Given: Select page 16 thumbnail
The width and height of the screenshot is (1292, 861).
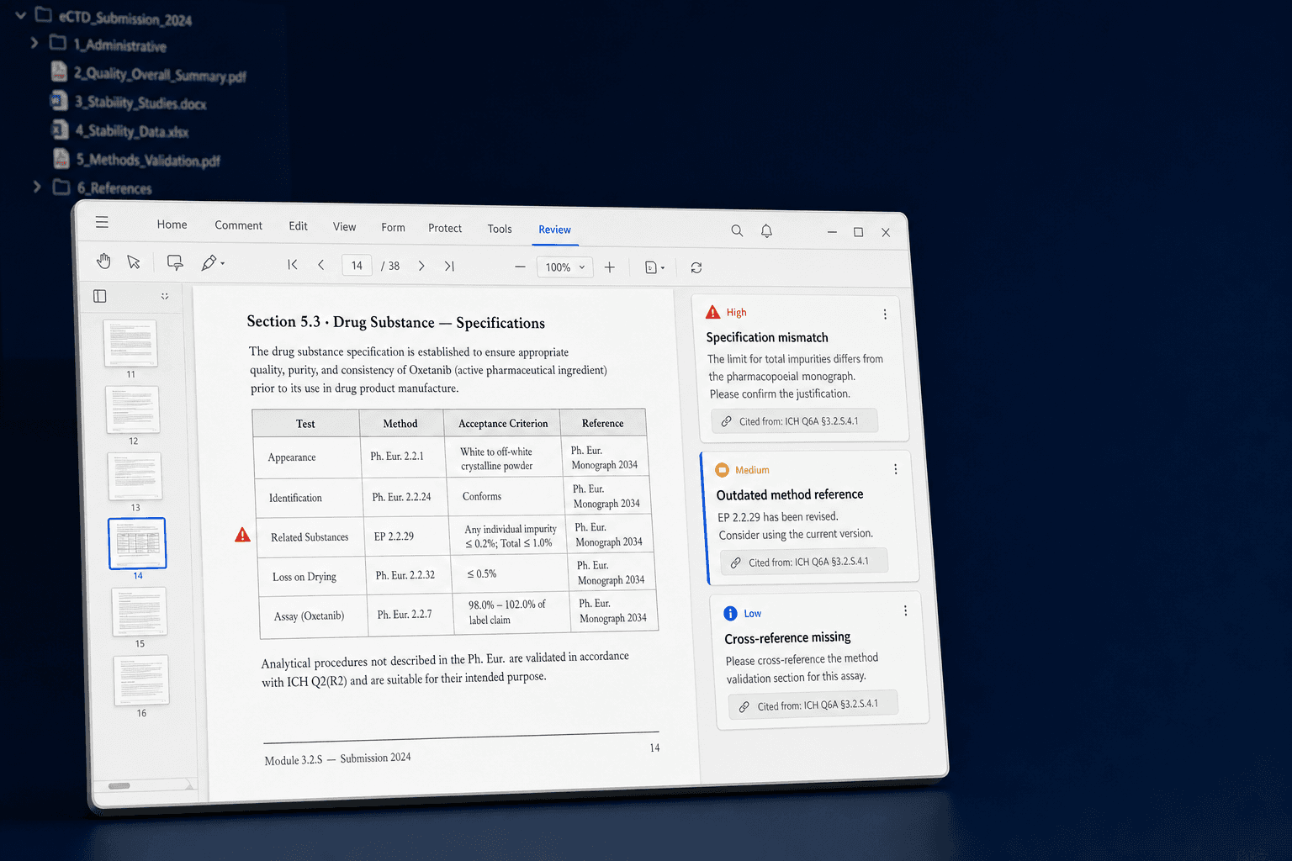Looking at the screenshot, I should point(141,680).
